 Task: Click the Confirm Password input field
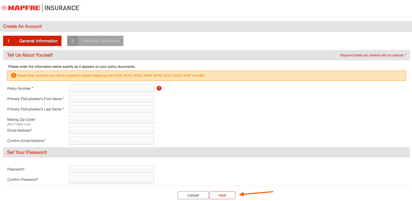pyautogui.click(x=112, y=180)
